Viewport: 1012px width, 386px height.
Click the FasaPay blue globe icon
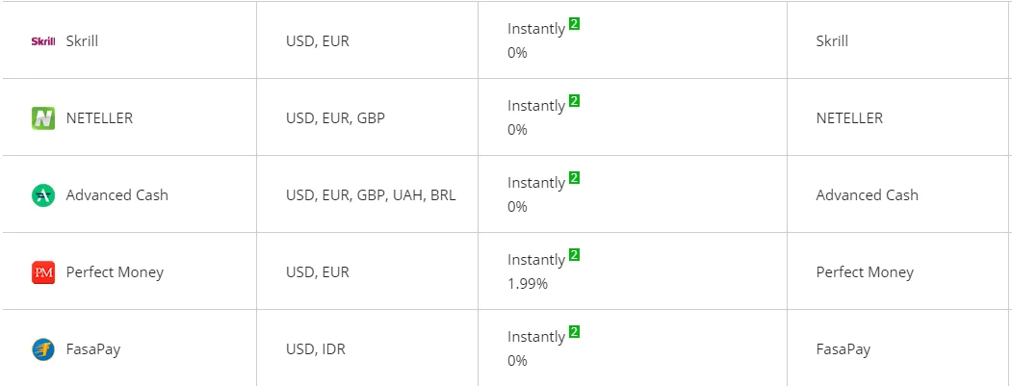pos(43,349)
